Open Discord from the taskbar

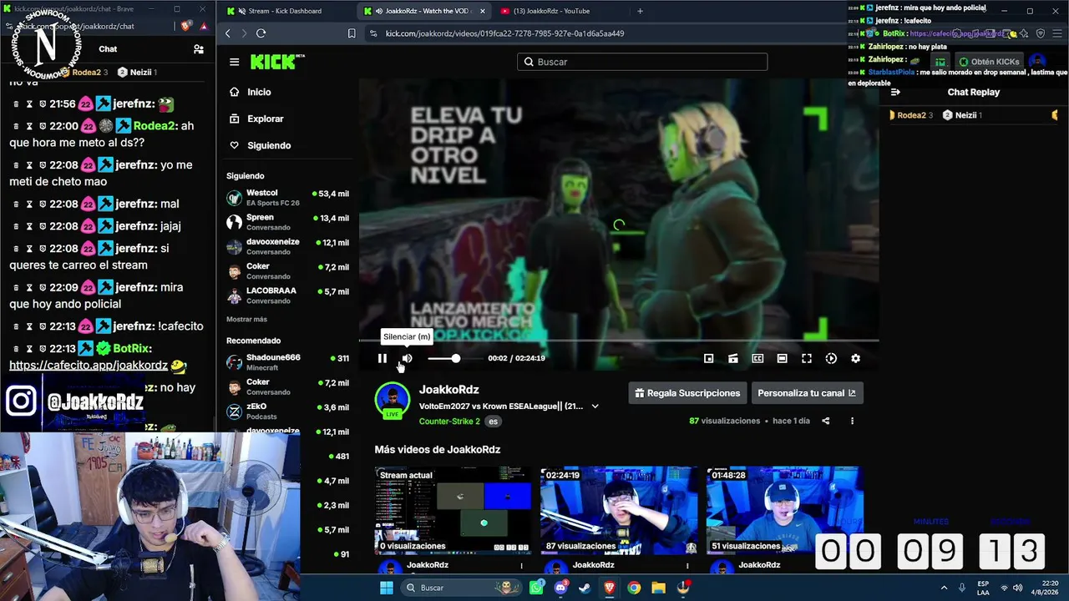560,588
